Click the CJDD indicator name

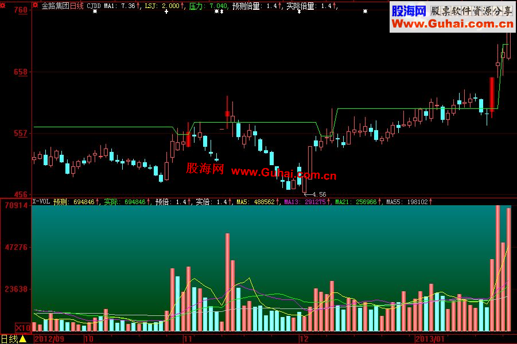pos(94,6)
